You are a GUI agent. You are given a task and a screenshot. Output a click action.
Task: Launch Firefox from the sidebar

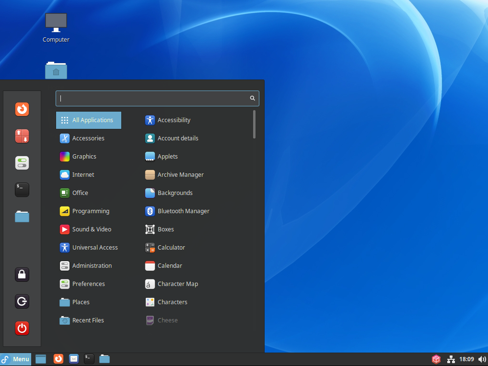(22, 109)
